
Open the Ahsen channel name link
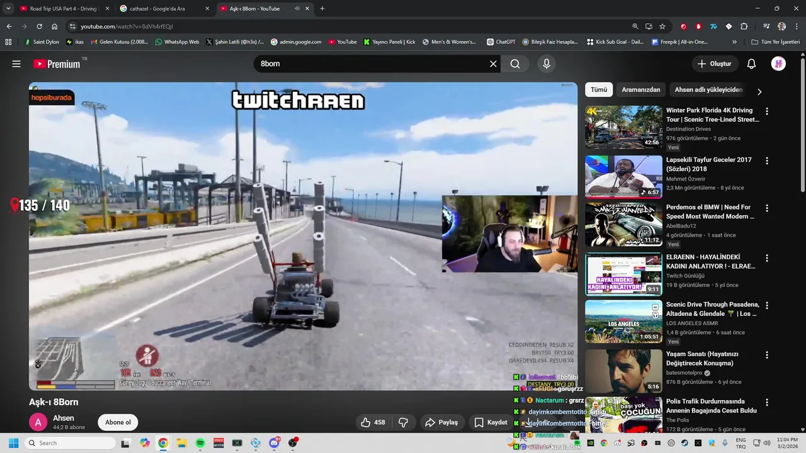(x=64, y=418)
